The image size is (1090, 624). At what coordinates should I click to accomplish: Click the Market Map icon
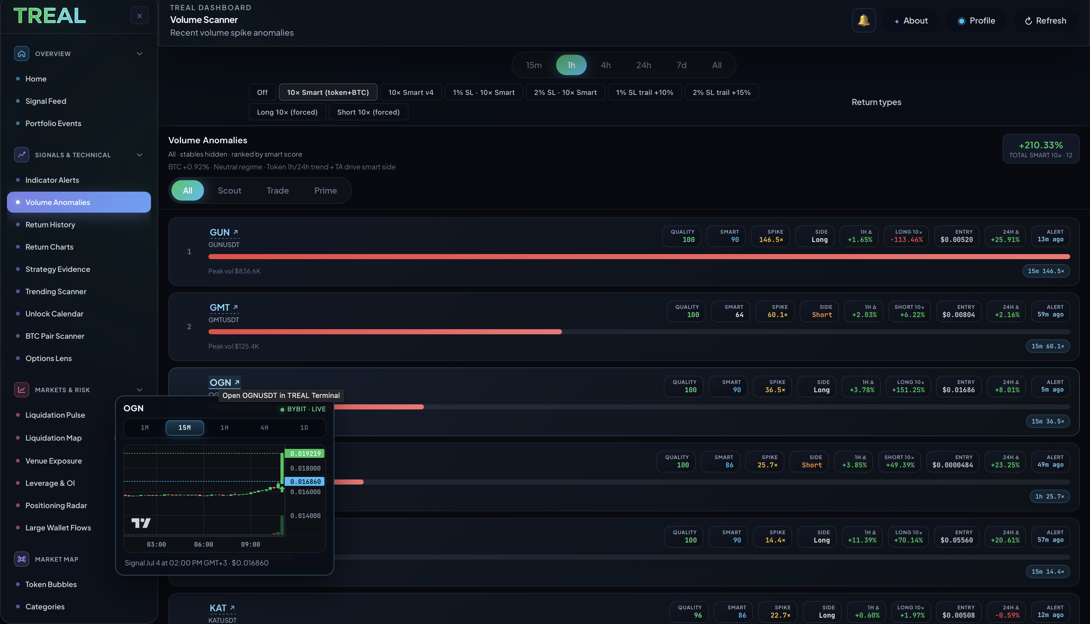[x=21, y=559]
